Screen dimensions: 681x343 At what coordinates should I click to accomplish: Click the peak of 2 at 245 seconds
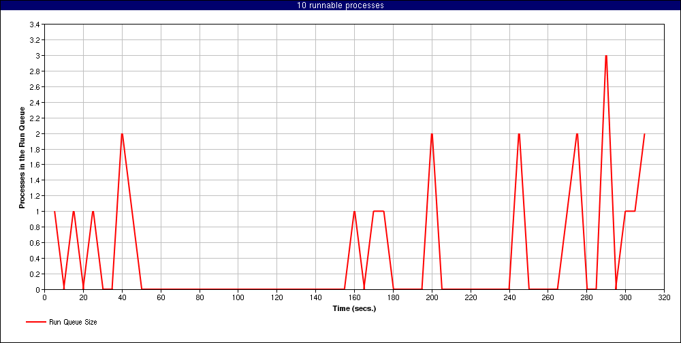(519, 133)
